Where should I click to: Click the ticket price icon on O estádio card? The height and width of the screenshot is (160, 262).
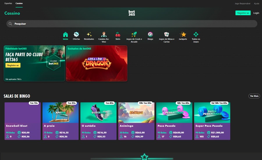[x=95, y=136]
